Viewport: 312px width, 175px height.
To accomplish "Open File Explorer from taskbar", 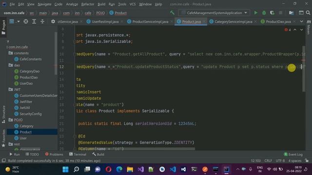I will point(130,169).
